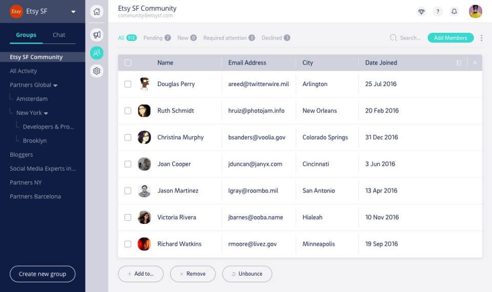
Task: Check the Douglas Perry row checkbox
Action: (128, 84)
